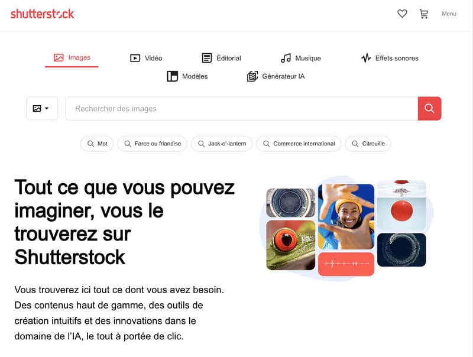Screen dimensions: 473x357
Task: Select the Images tab
Action: tap(72, 57)
